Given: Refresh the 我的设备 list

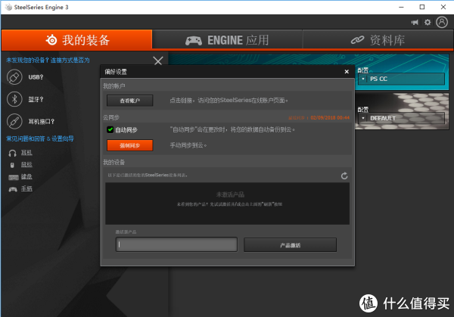Looking at the screenshot, I should click(345, 176).
